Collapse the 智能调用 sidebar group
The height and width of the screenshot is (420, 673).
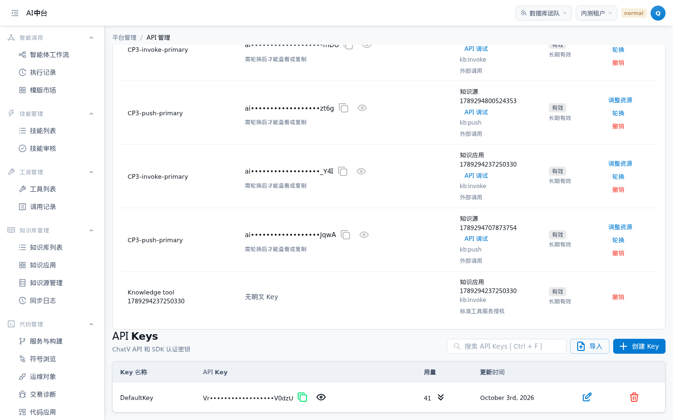point(92,38)
